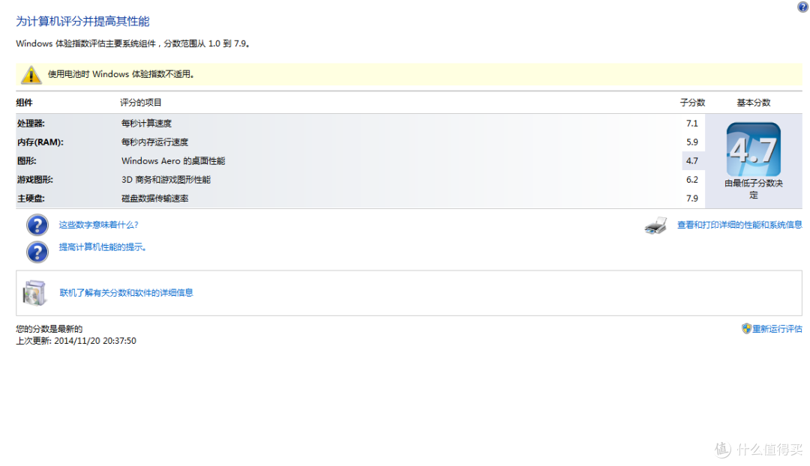Image resolution: width=810 pixels, height=466 pixels.
Task: Click the score range description under the title
Action: 133,44
